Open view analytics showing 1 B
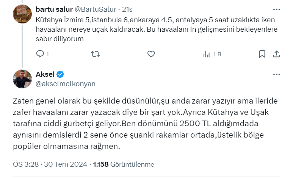 212,54
